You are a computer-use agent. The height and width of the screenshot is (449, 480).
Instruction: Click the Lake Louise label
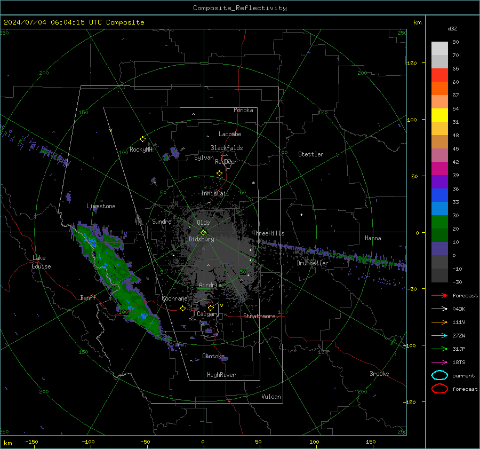pyautogui.click(x=41, y=262)
